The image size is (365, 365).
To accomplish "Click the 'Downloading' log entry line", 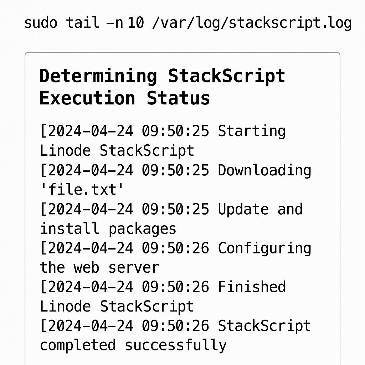I will tap(175, 170).
